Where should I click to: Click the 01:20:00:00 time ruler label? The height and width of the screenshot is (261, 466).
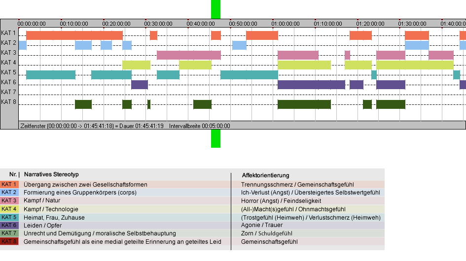(370, 24)
